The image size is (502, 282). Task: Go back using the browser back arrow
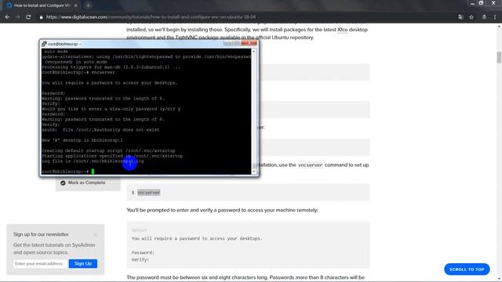click(x=7, y=17)
